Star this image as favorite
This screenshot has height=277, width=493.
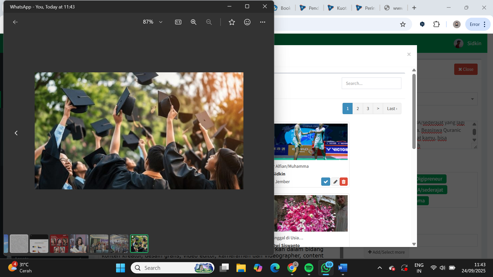coord(232,22)
